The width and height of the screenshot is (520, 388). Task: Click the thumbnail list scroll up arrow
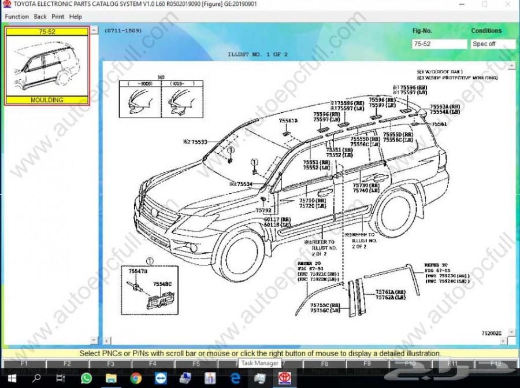coord(94,30)
